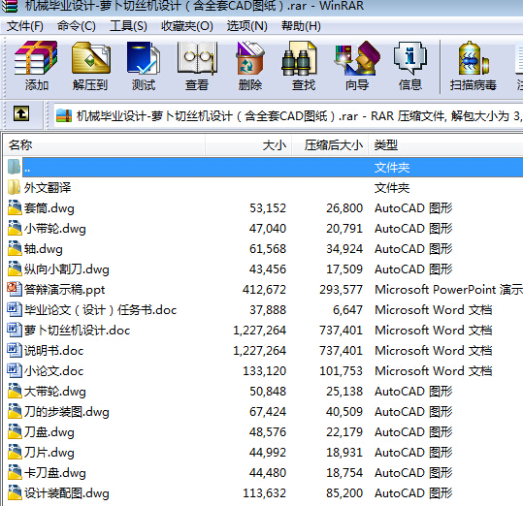Click size value 53,152 for 套筒.dwg
The width and height of the screenshot is (523, 506).
[268, 208]
